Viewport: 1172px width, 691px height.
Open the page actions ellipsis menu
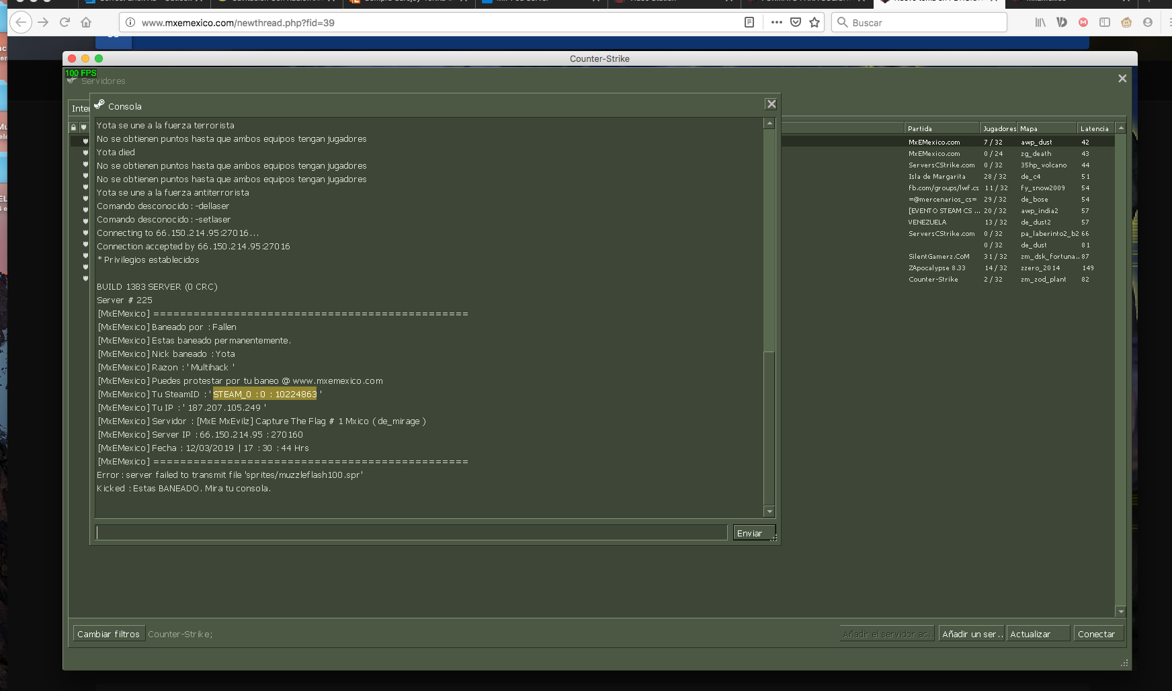click(776, 22)
